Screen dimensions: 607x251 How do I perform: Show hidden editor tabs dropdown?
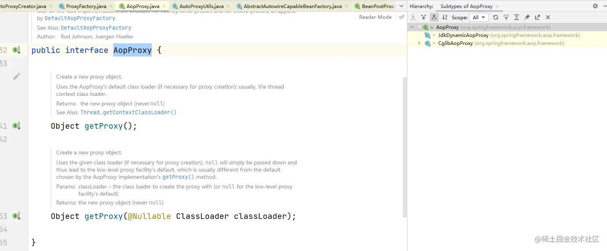pos(401,6)
